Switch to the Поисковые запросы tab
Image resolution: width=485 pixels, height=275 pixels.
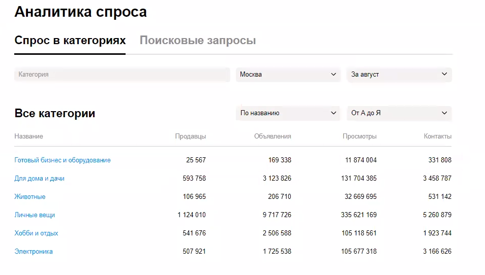(x=198, y=41)
